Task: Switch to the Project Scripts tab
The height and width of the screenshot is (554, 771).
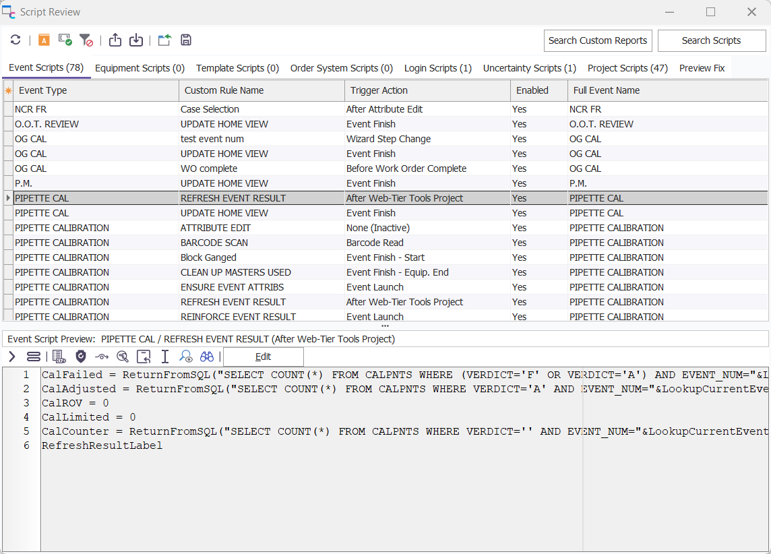Action: point(627,68)
